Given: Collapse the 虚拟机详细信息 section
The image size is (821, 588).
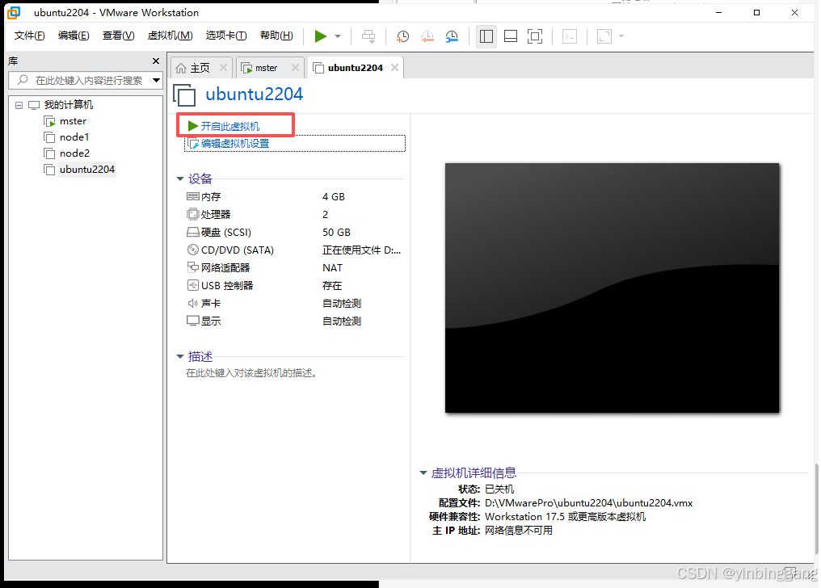Looking at the screenshot, I should [x=423, y=473].
